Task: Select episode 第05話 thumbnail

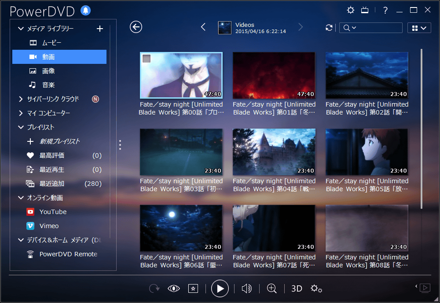Action: pyautogui.click(x=367, y=152)
